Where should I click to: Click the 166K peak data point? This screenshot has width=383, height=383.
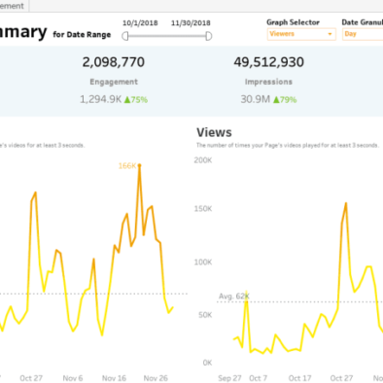click(139, 165)
